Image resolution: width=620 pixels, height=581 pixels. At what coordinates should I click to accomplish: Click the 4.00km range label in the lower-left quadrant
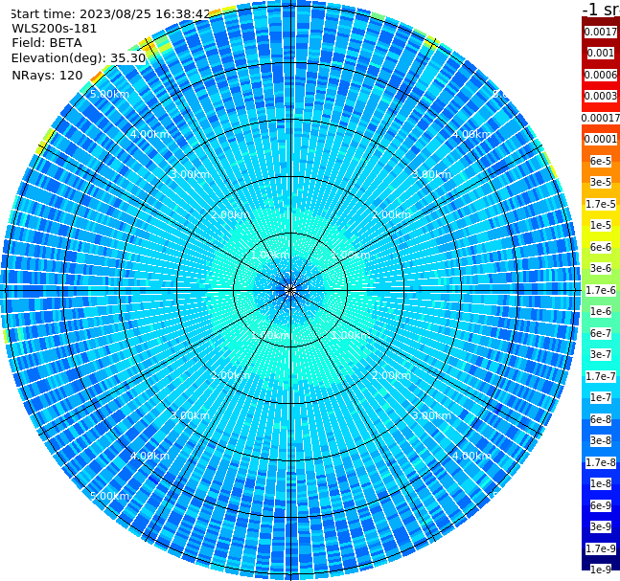coord(149,456)
